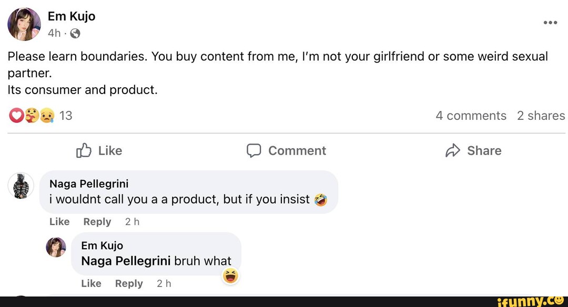Click the laughing emoji in Naga Pellegrini's comment

point(320,200)
